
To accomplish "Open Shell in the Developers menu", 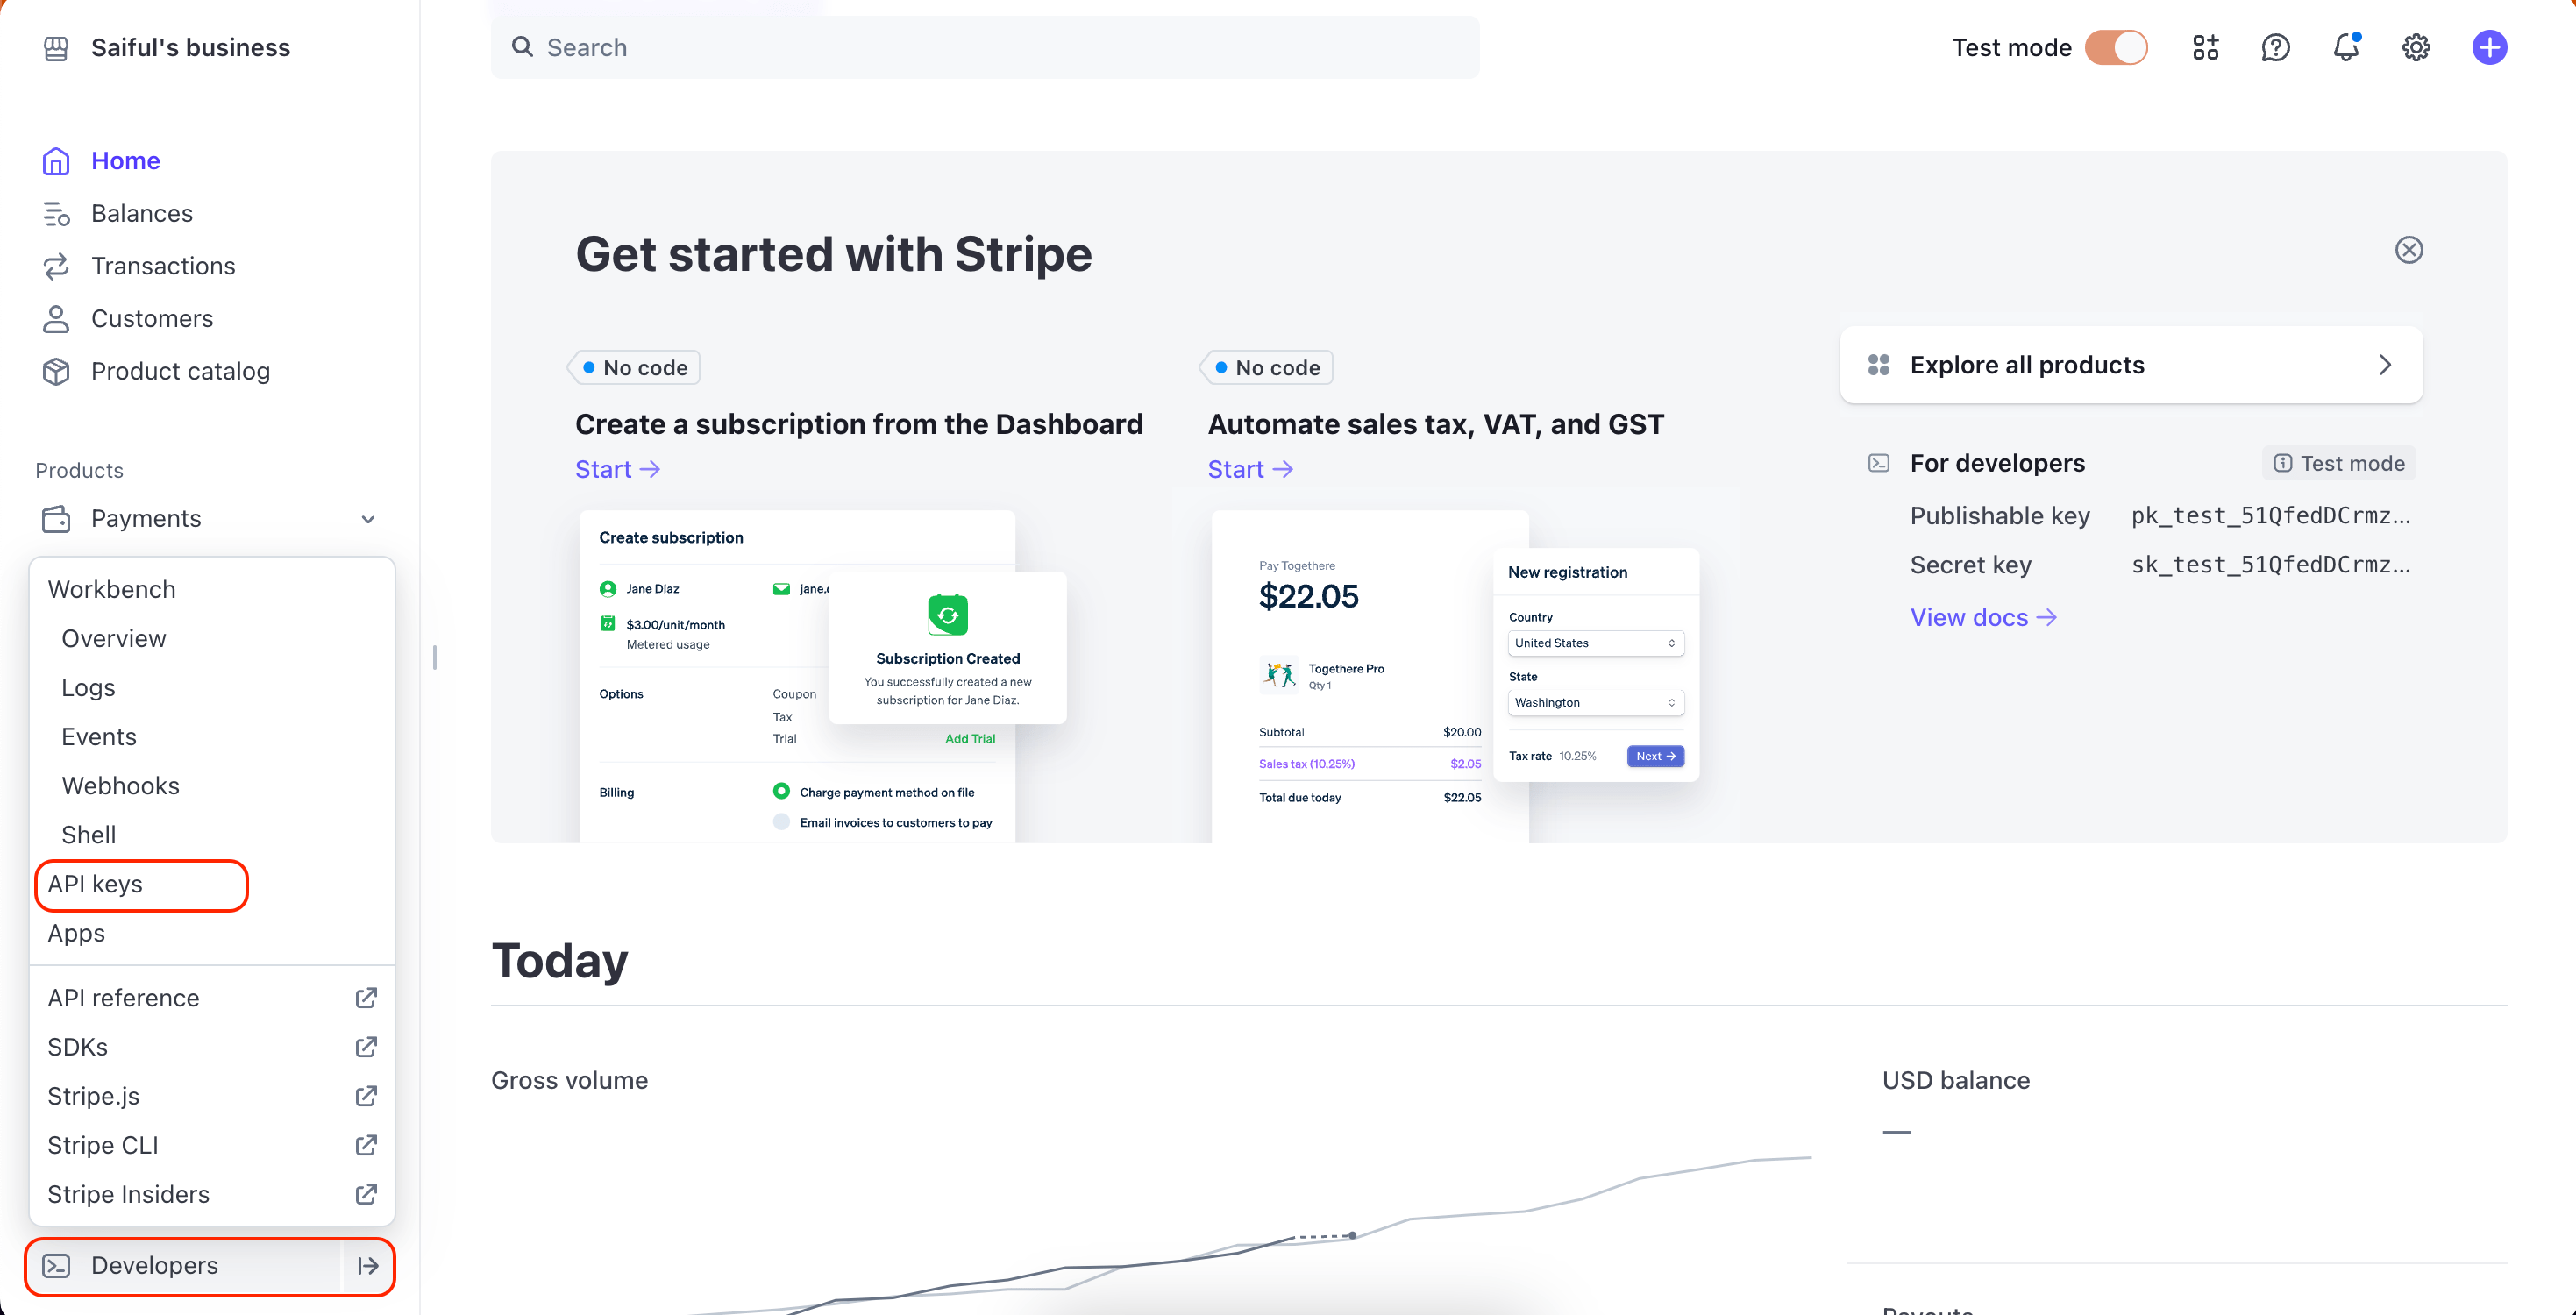I will [x=89, y=835].
